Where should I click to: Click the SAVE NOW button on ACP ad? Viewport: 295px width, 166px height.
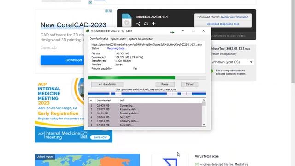pos(100,137)
